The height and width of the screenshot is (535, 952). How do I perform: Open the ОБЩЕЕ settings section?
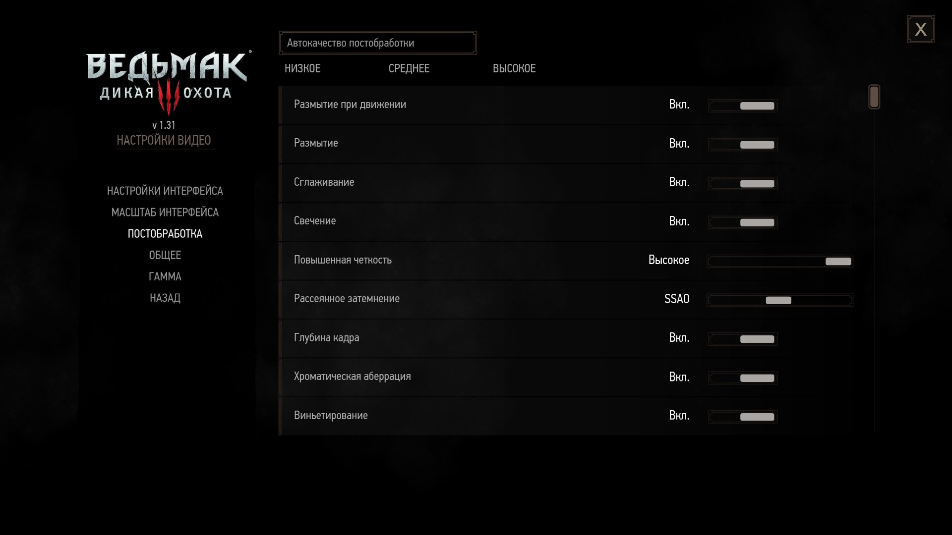[x=165, y=255]
